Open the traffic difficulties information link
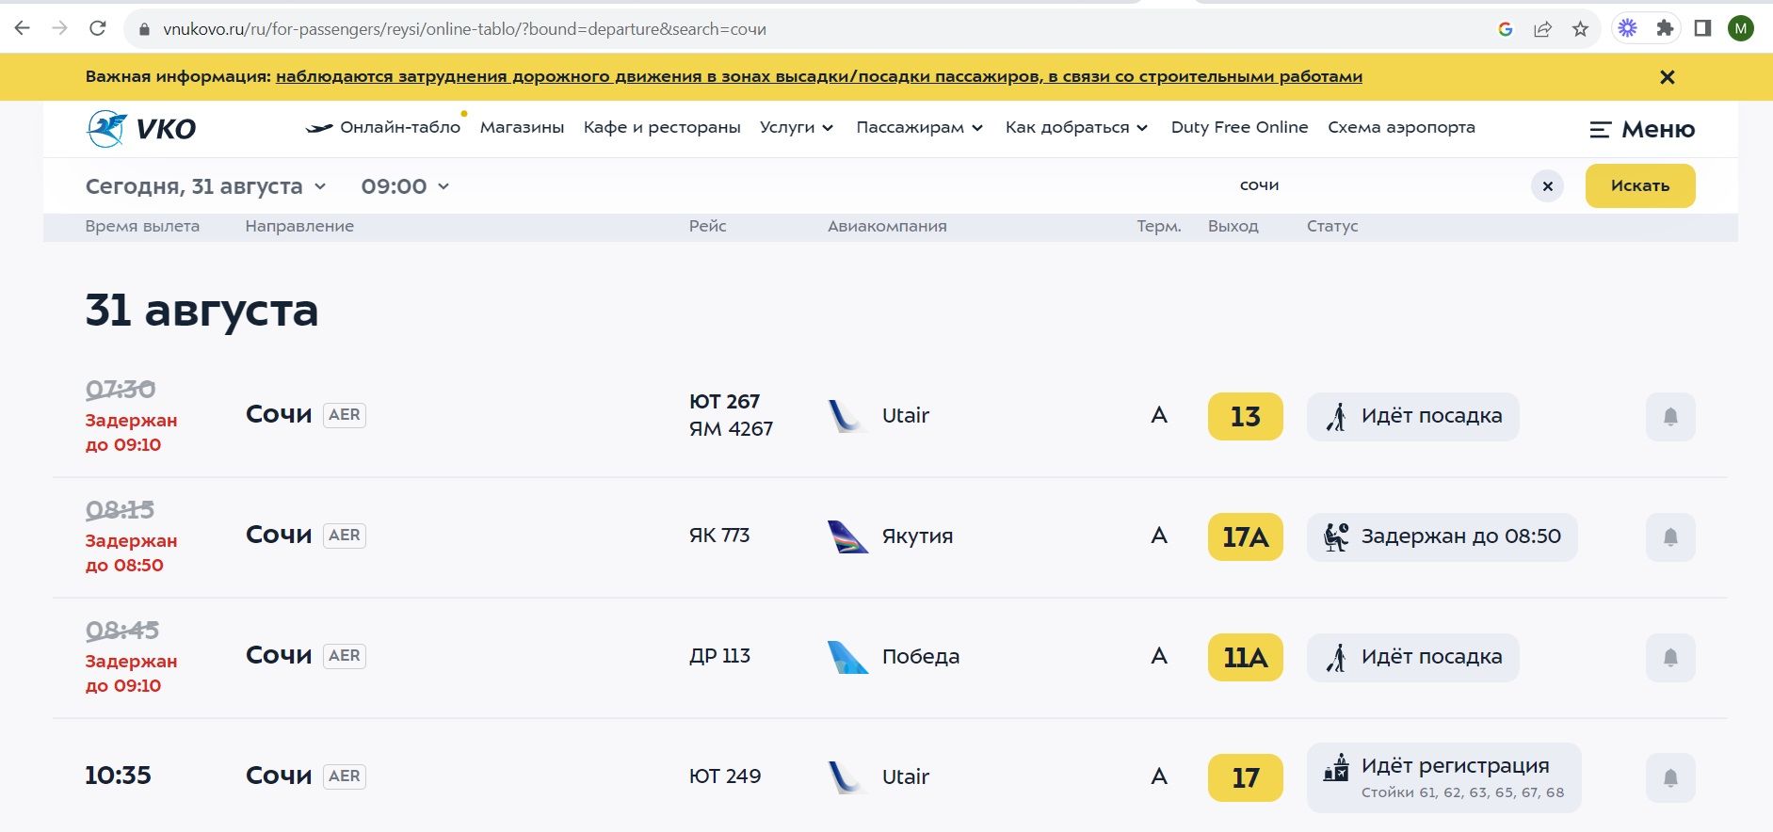1773x832 pixels. pos(818,77)
